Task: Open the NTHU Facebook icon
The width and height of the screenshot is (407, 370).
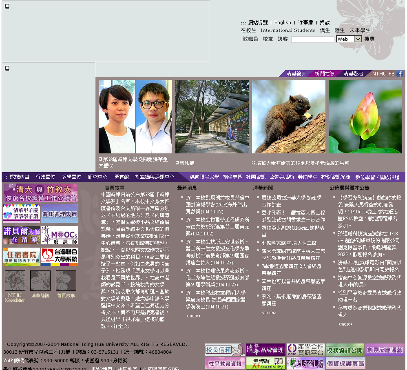Action: [400, 74]
